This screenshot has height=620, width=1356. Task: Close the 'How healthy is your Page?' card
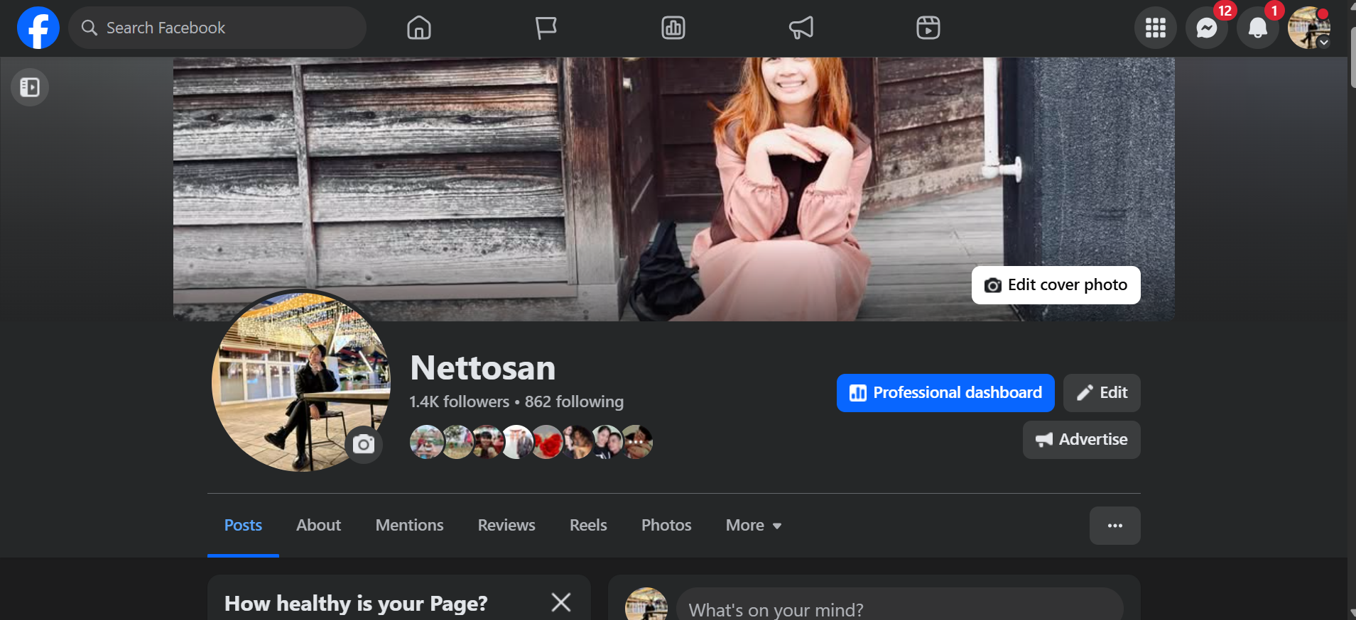[561, 602]
